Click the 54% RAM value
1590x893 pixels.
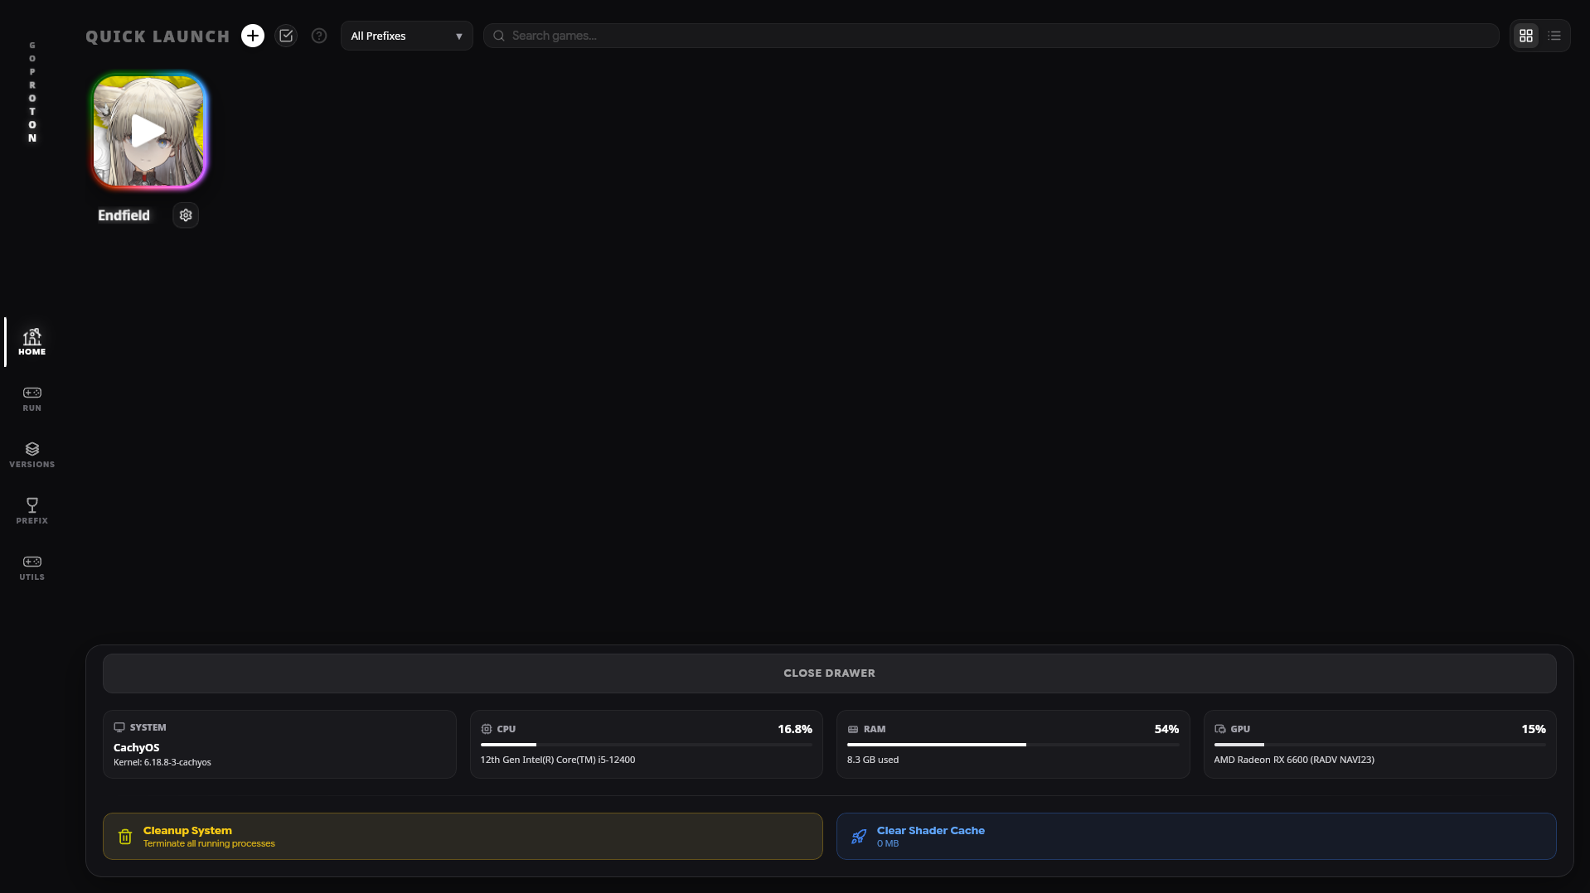click(1166, 729)
